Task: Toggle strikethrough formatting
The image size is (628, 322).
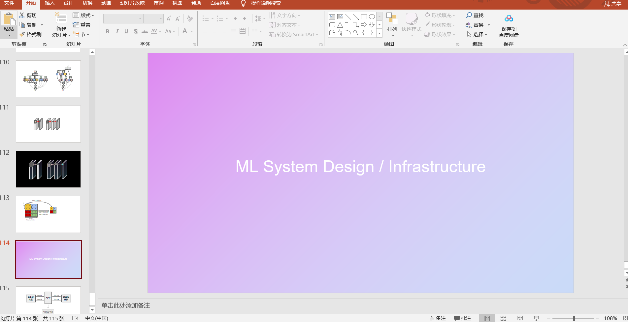Action: coord(145,32)
